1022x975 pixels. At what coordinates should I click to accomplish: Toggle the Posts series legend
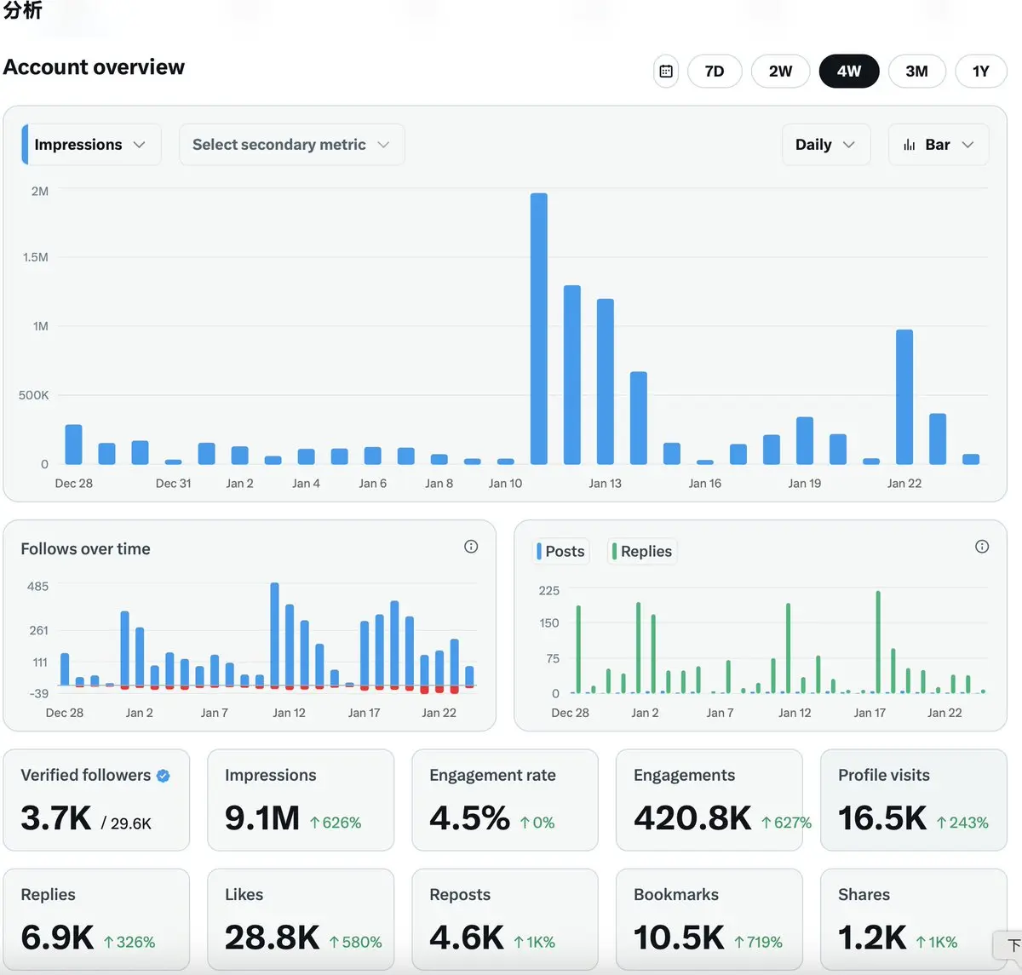coord(561,552)
